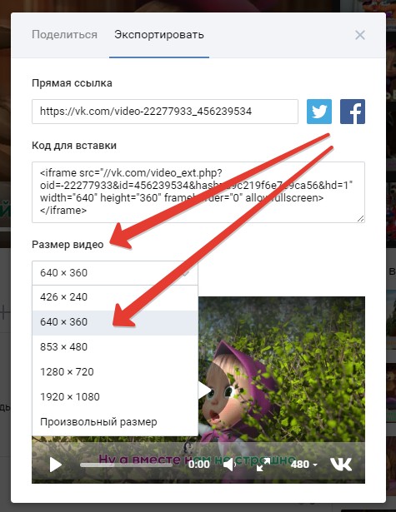Select the highlighted 640 × 360 option
This screenshot has height=512, width=396.
(x=115, y=322)
